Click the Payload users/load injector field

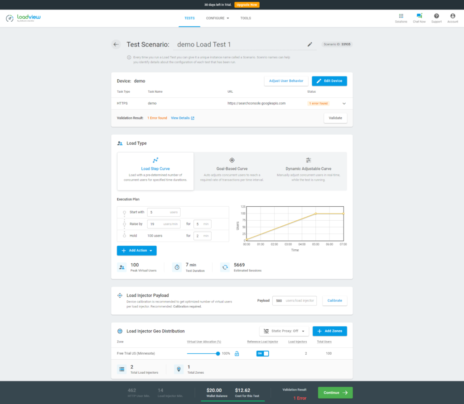[x=295, y=301]
